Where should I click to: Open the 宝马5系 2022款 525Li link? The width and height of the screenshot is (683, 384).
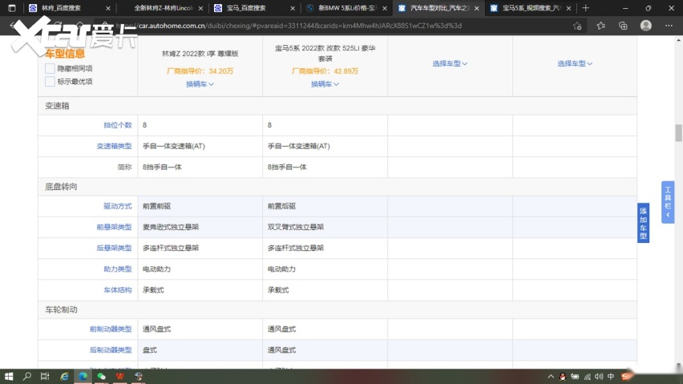coord(325,53)
